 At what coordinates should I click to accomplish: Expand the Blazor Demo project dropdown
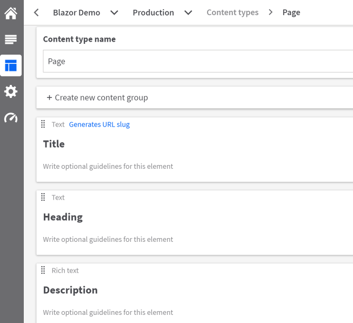coord(115,12)
